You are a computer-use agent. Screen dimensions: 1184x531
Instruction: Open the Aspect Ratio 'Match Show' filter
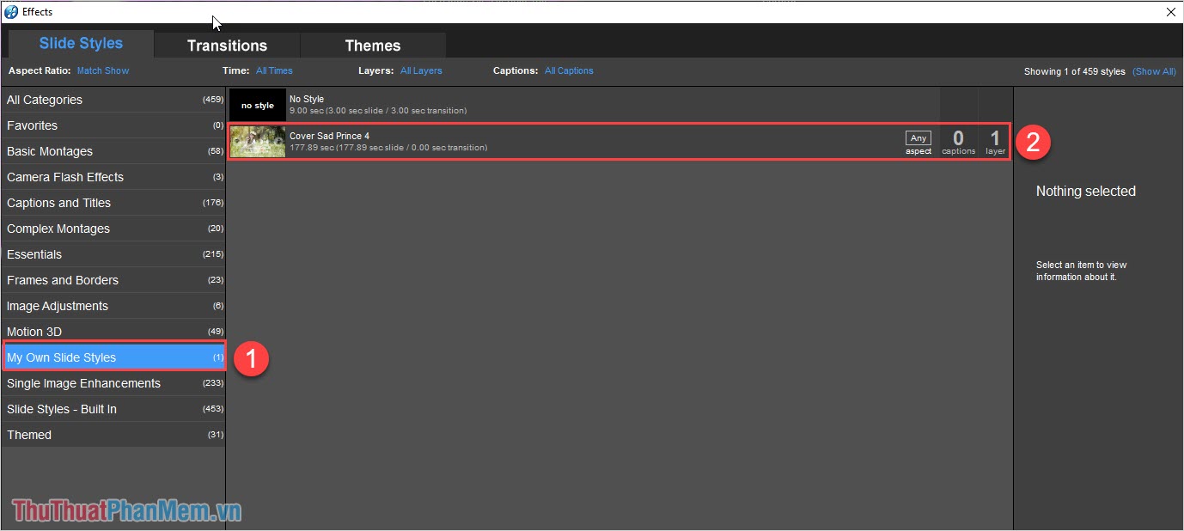tap(103, 70)
